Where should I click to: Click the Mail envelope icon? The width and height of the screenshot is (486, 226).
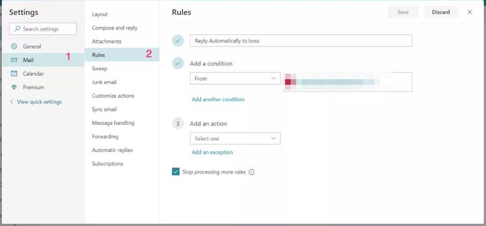coord(14,60)
